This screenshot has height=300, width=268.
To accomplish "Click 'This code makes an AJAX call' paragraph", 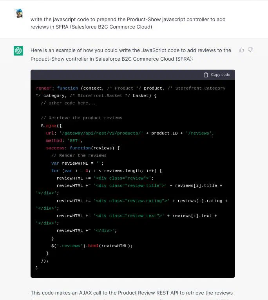I will 132,293.
